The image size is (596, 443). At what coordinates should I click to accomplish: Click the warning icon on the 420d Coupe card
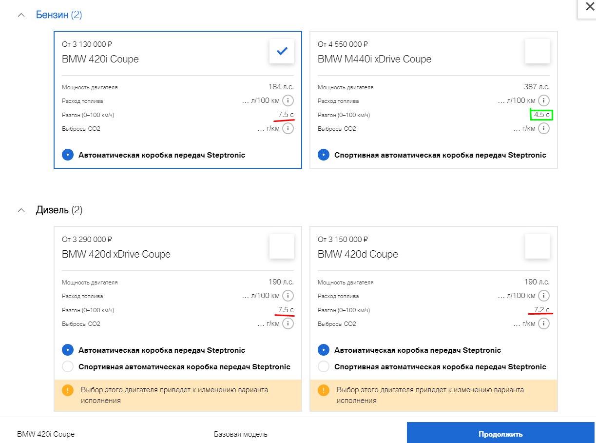[x=323, y=390]
